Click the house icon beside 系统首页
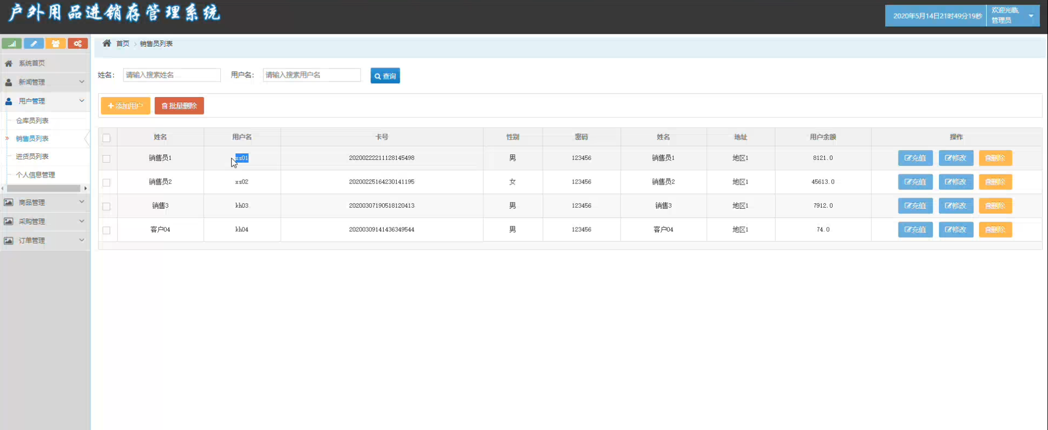Screen dimensions: 1048x430 pyautogui.click(x=9, y=64)
